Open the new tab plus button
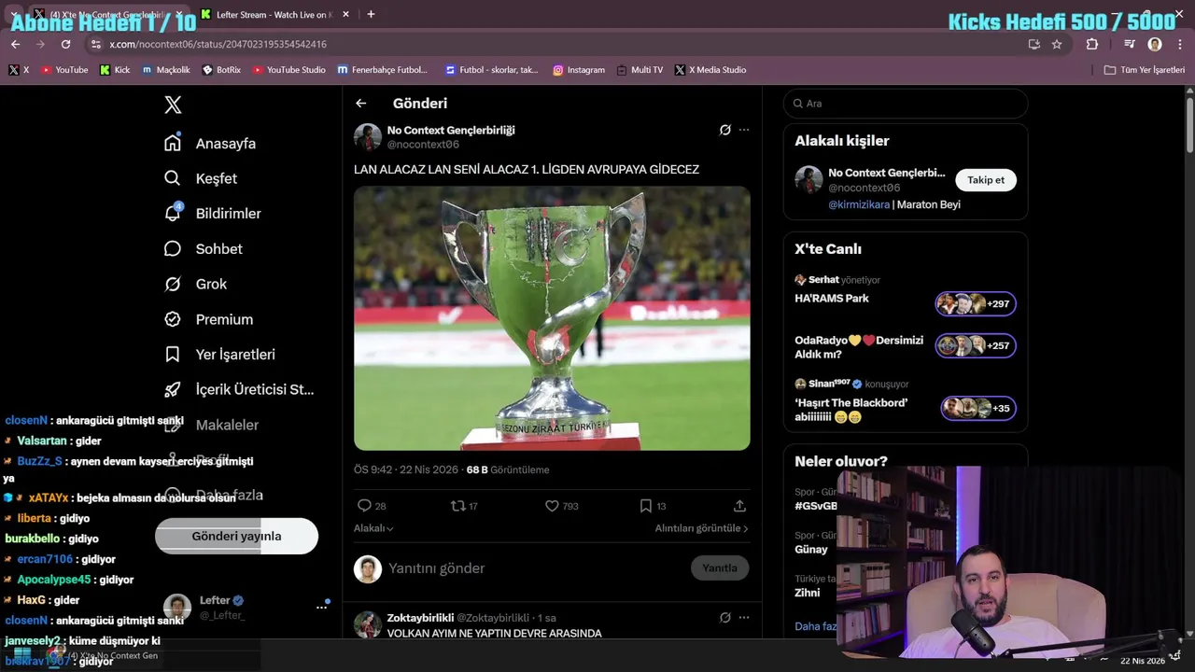 coord(371,14)
